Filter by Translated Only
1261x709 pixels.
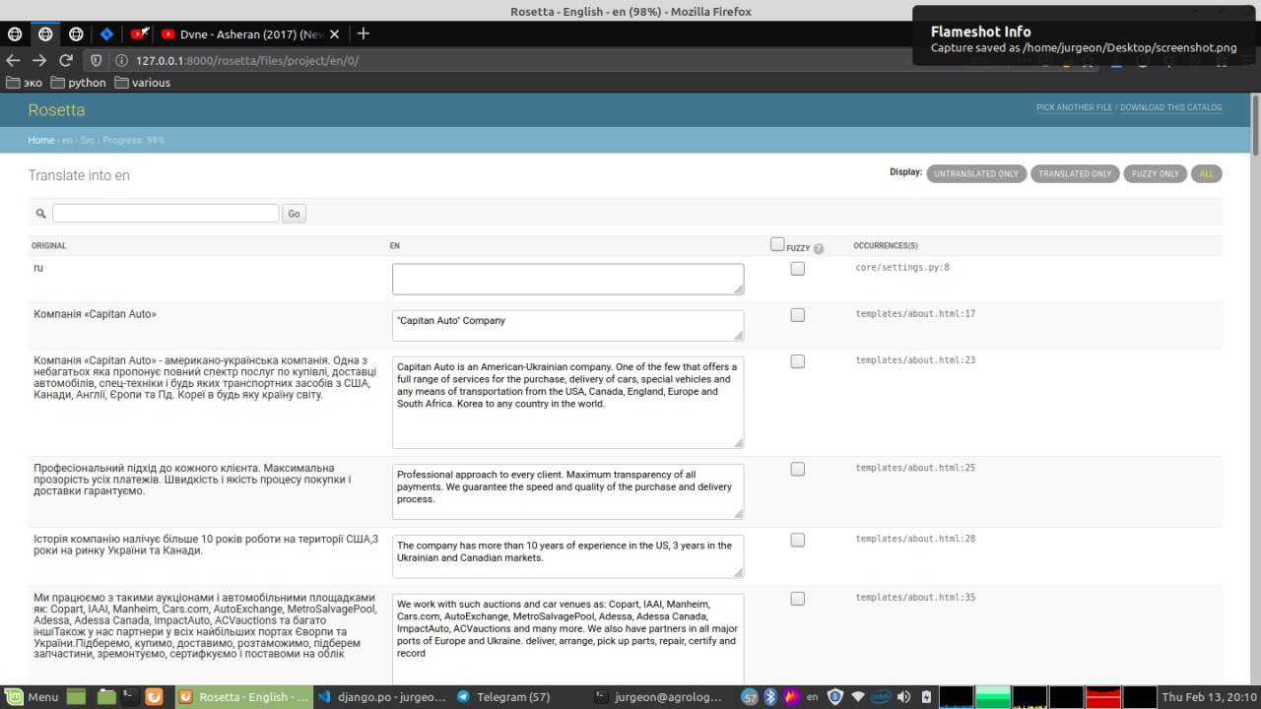click(x=1075, y=174)
